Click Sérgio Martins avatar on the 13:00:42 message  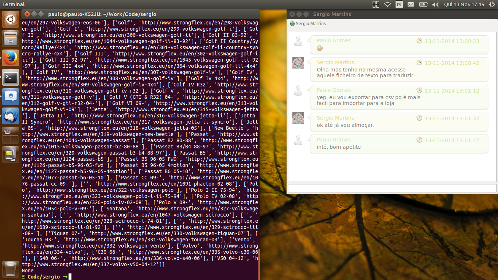(298, 63)
